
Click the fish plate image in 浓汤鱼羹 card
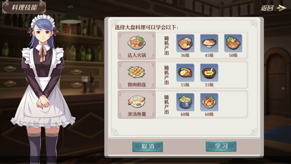coord(137,102)
